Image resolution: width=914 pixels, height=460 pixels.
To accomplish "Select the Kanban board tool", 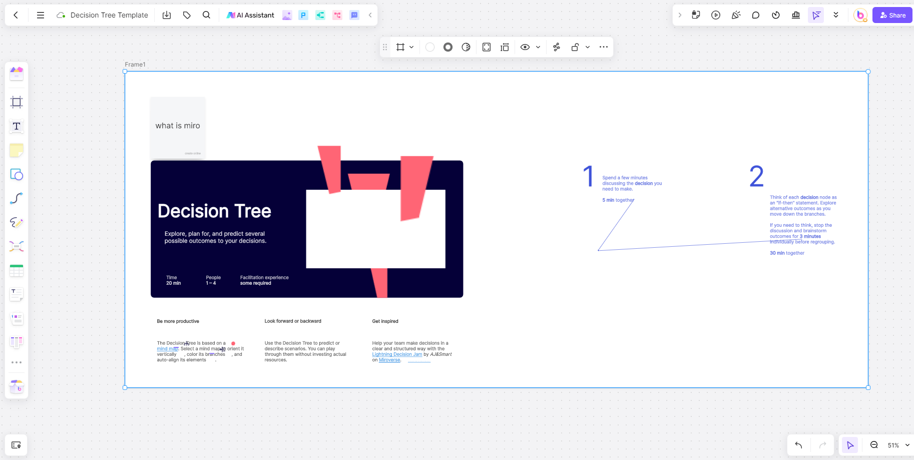I will (x=17, y=342).
